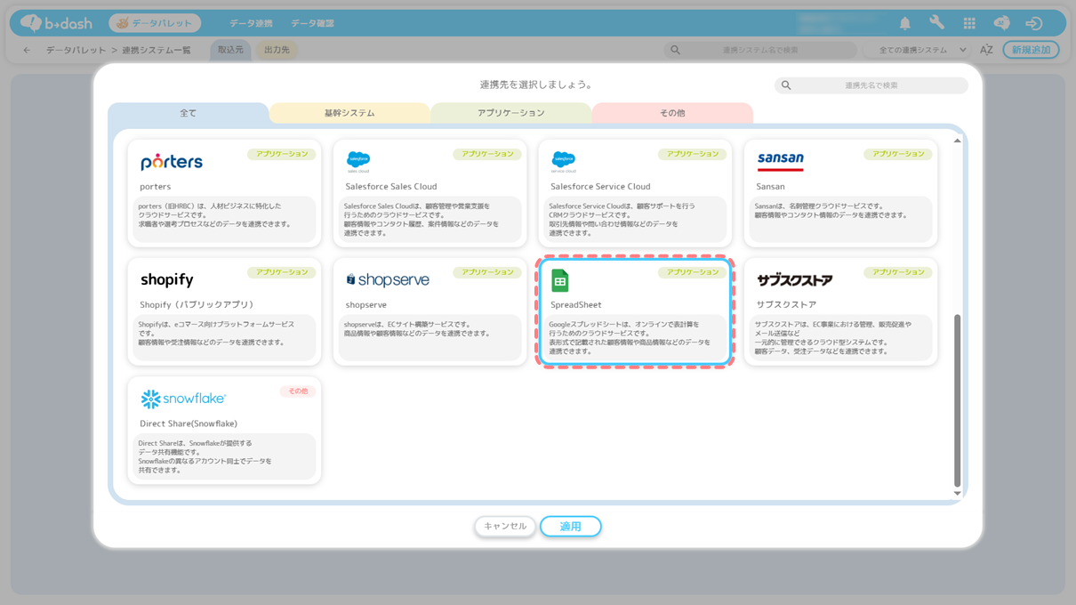Image resolution: width=1076 pixels, height=605 pixels.
Task: Select サブスクストア card title text
Action: point(786,304)
